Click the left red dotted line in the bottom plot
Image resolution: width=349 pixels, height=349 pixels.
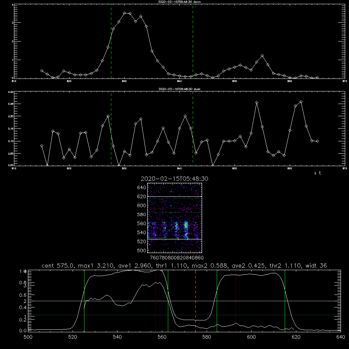(155, 301)
